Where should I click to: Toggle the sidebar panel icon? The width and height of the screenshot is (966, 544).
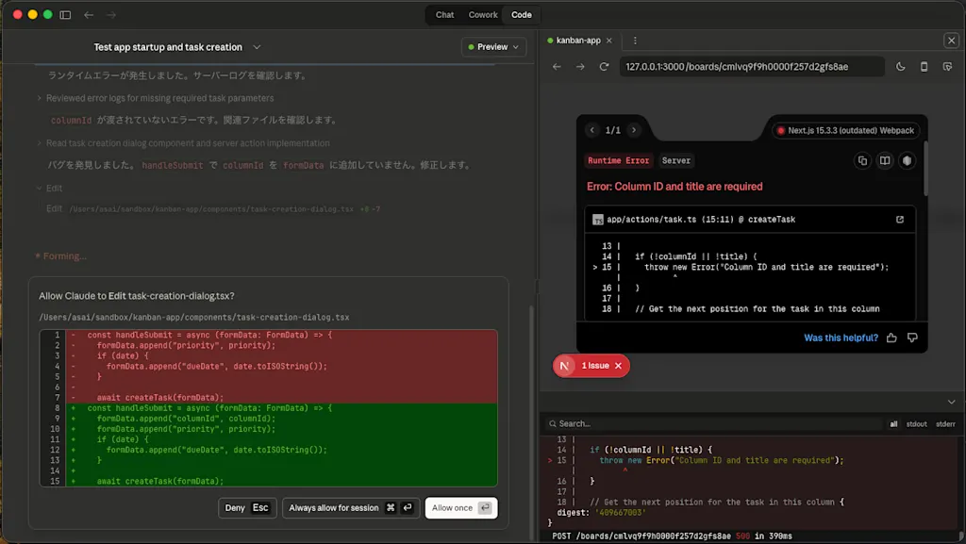click(x=65, y=15)
